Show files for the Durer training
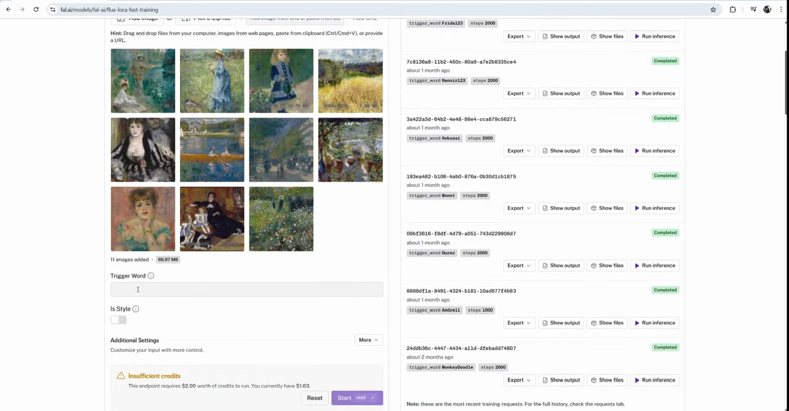This screenshot has height=411, width=789. click(x=607, y=265)
